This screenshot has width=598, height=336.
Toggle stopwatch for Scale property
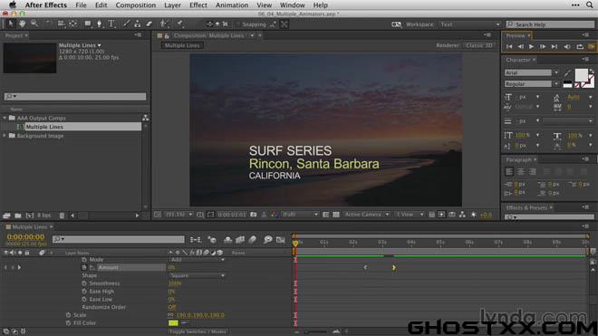pos(68,315)
